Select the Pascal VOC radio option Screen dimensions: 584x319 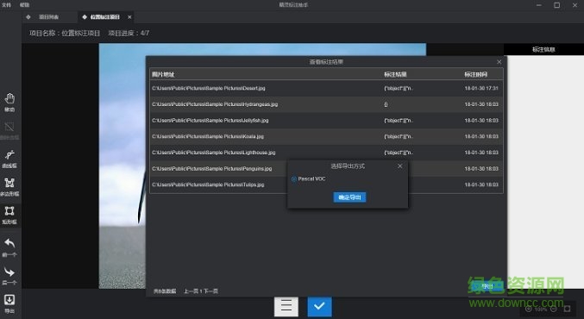(x=294, y=179)
